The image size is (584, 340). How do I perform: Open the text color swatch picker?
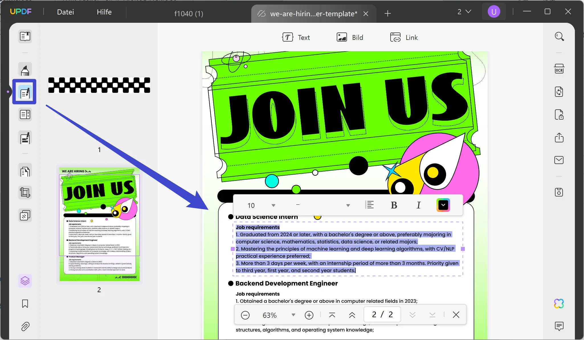coord(443,205)
